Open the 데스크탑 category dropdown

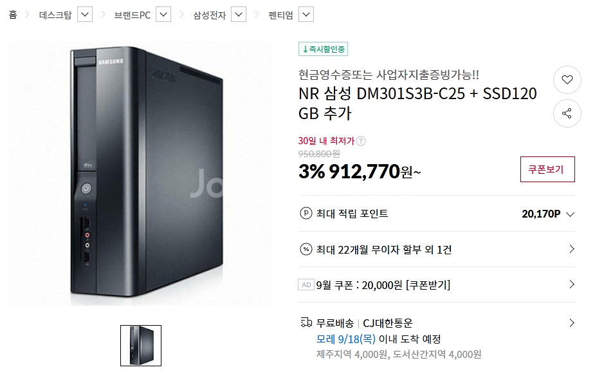pyautogui.click(x=86, y=14)
